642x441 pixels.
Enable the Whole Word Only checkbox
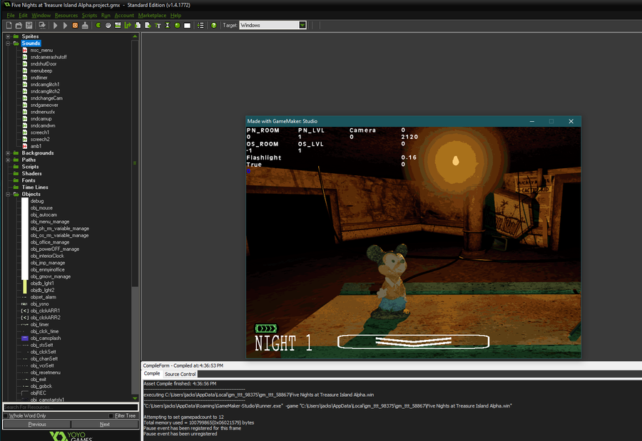[x=6, y=415]
